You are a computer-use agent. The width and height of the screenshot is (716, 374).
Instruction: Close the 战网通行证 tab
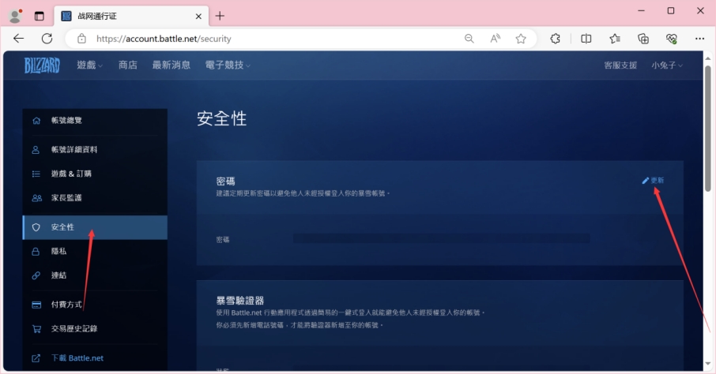198,17
